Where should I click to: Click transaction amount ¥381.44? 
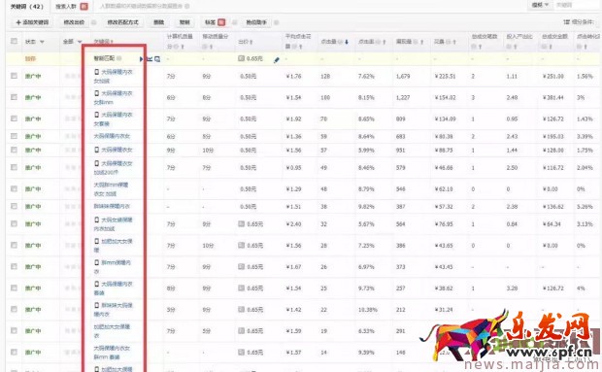tap(552, 98)
